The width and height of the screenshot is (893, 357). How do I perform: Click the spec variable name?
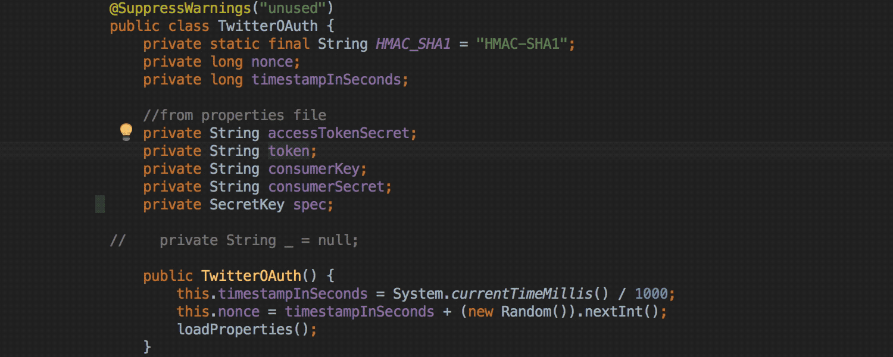310,205
